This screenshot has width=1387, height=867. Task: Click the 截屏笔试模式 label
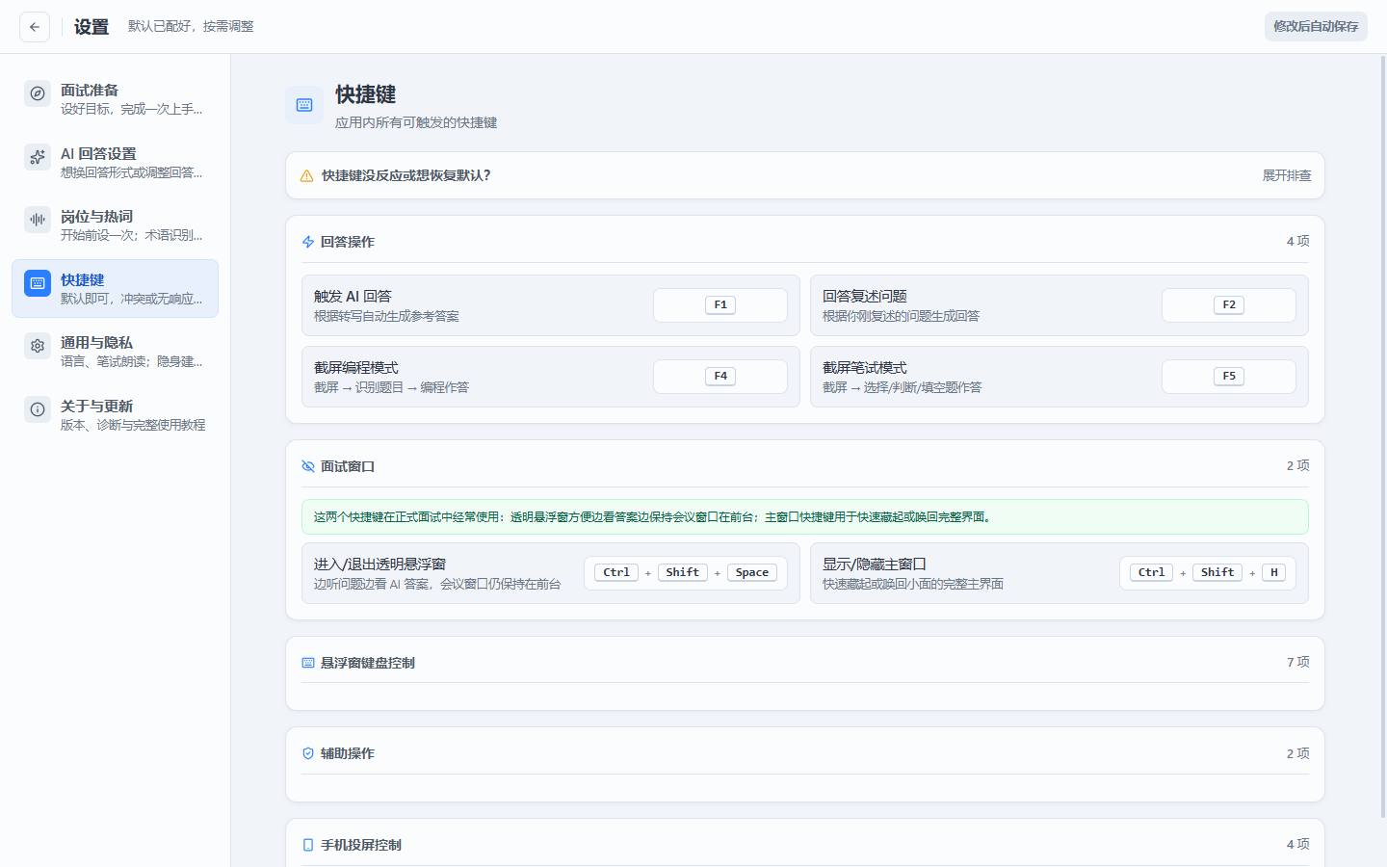(865, 368)
